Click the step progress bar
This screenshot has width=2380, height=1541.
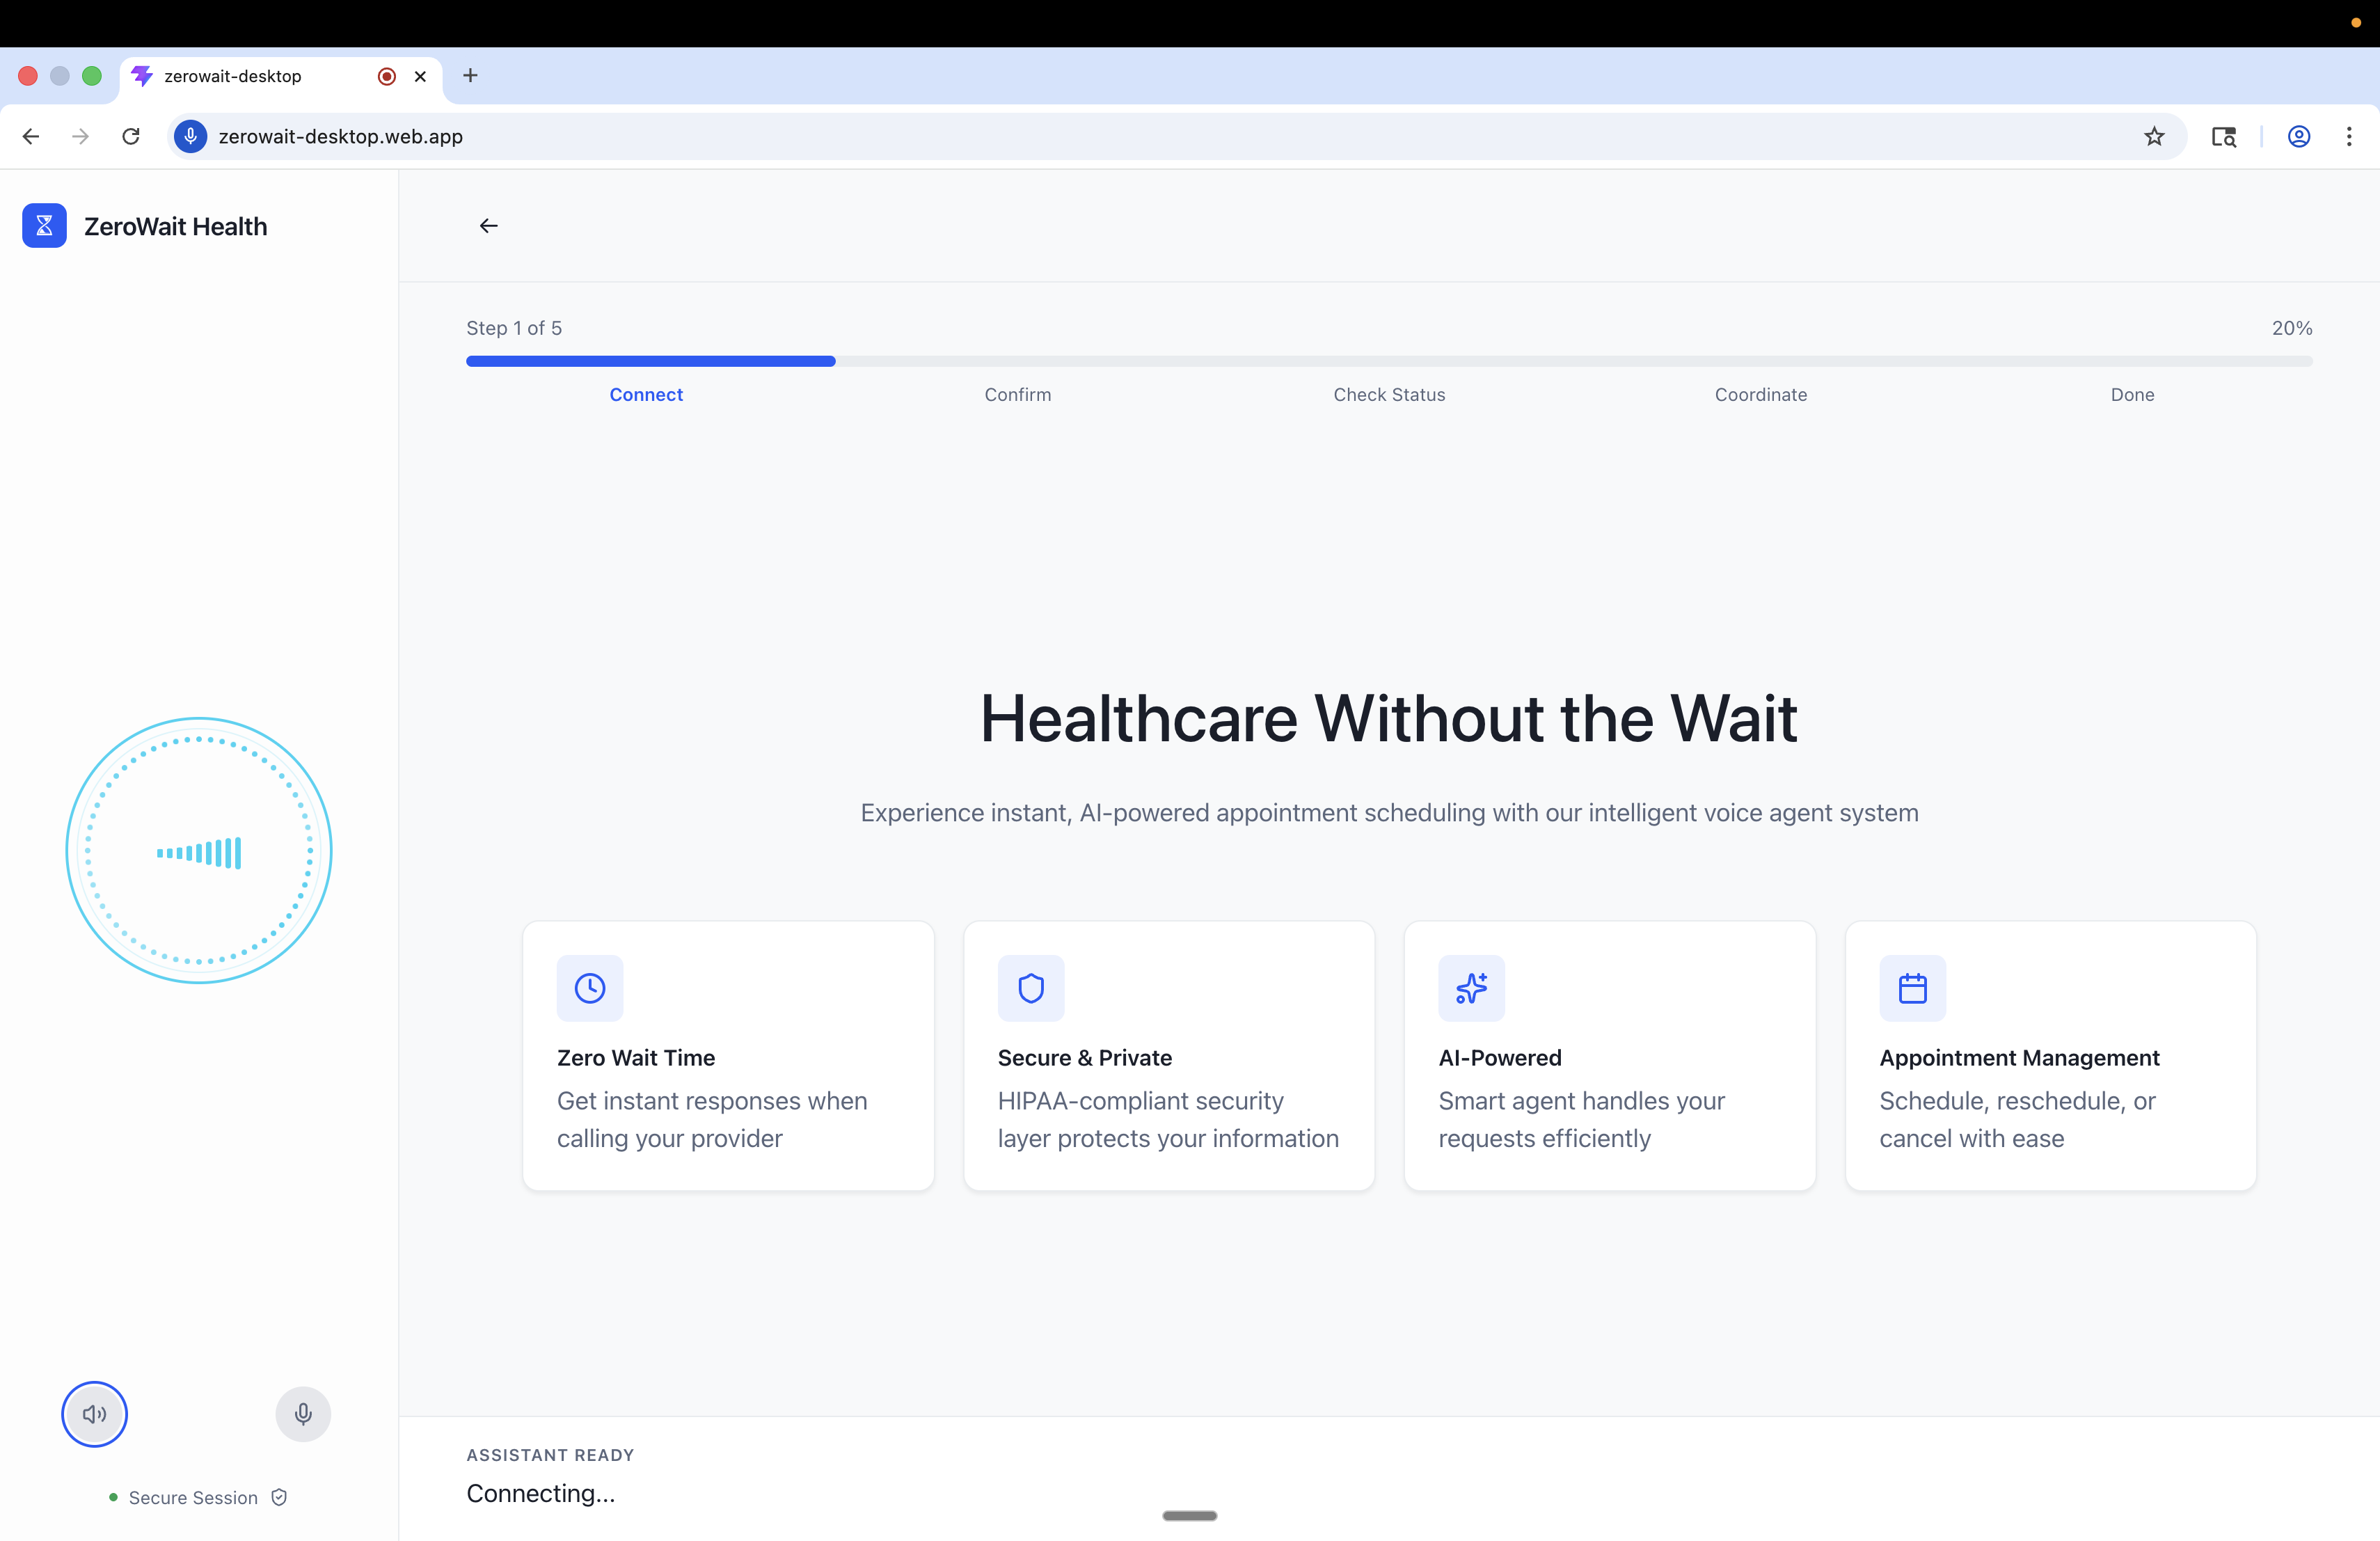click(x=1389, y=361)
